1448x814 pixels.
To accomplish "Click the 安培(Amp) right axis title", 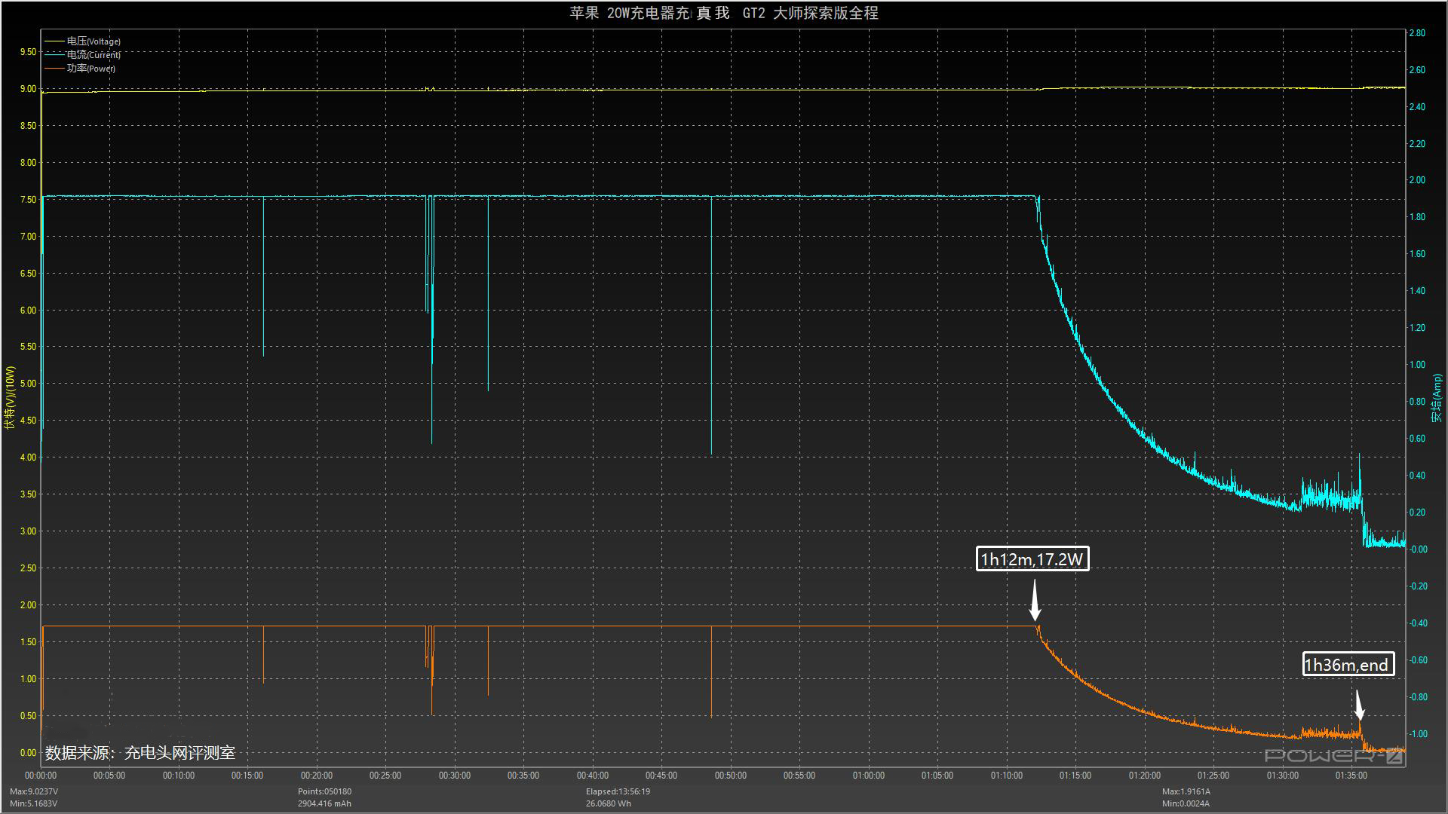I will (x=1437, y=397).
